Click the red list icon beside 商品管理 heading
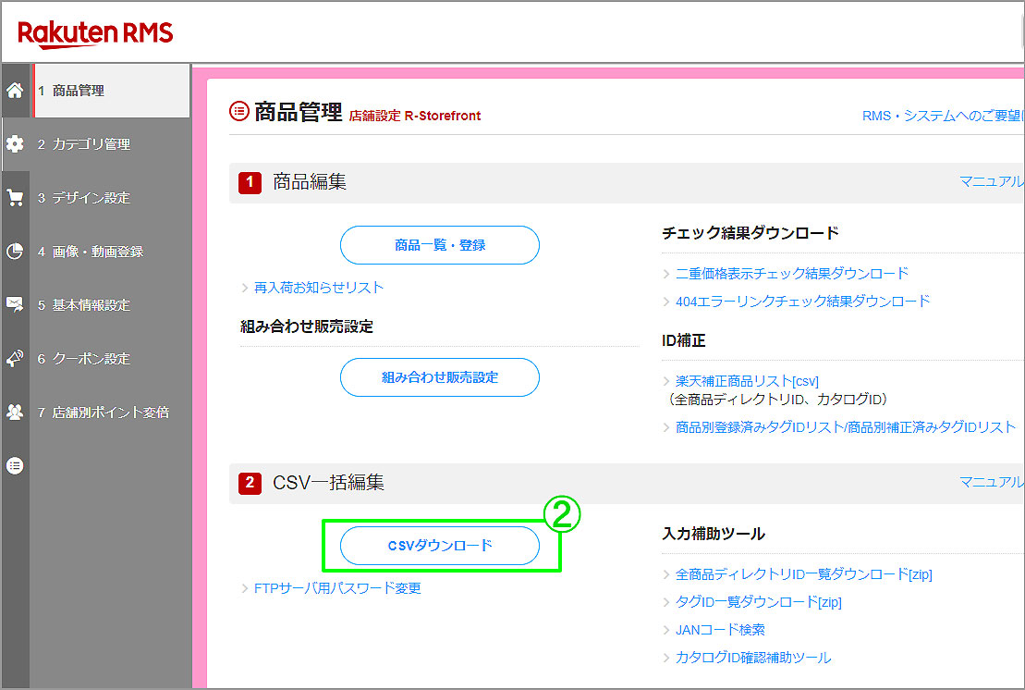The height and width of the screenshot is (690, 1025). coord(238,111)
